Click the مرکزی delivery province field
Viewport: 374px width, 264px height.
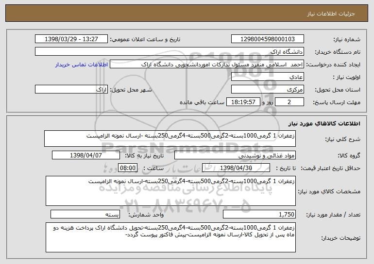[267, 90]
